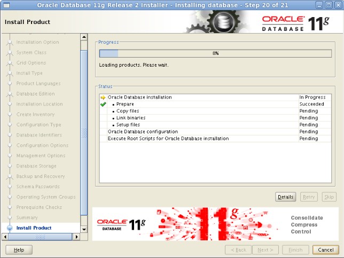
Task: Click the 'Execute Root Scripts for Oracle Database installation' row
Action: tap(215, 139)
